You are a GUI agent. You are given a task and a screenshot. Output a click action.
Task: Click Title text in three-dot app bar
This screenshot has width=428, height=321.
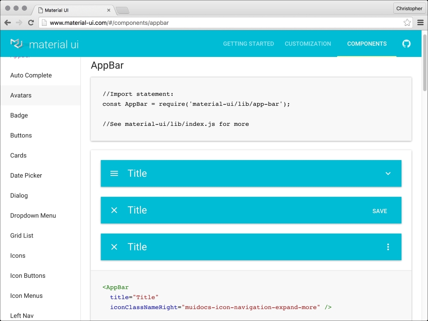coord(137,247)
